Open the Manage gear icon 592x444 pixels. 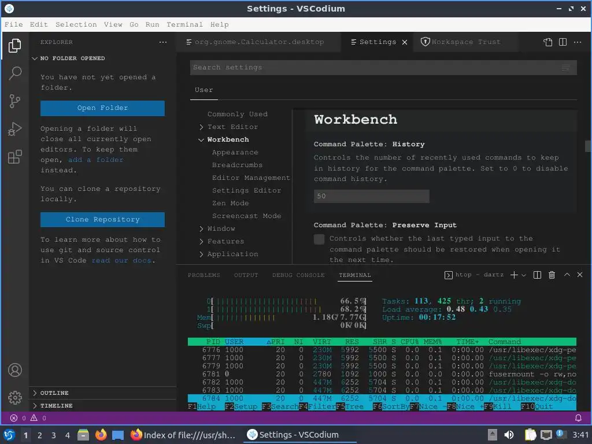coord(14,398)
